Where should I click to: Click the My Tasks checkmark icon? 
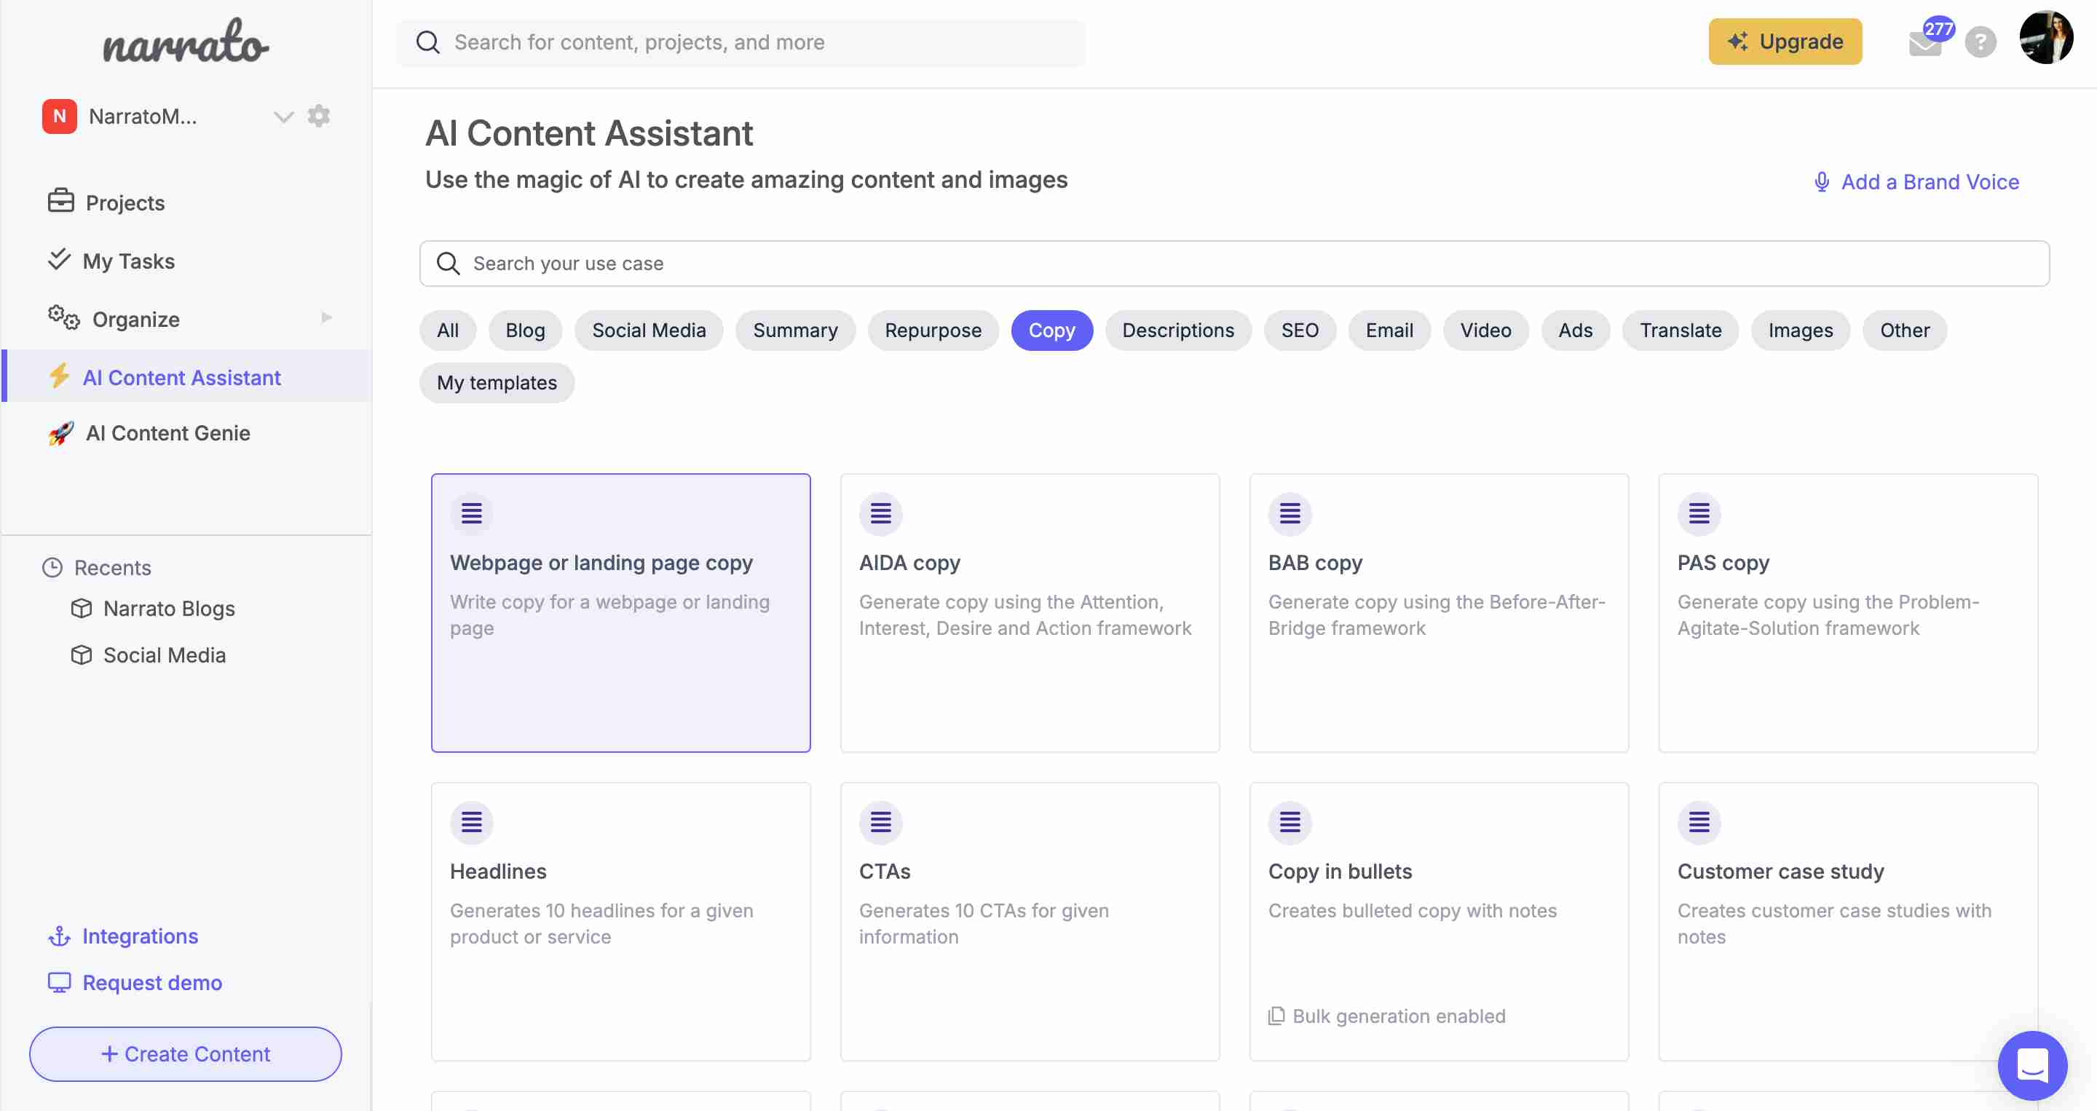pos(60,259)
